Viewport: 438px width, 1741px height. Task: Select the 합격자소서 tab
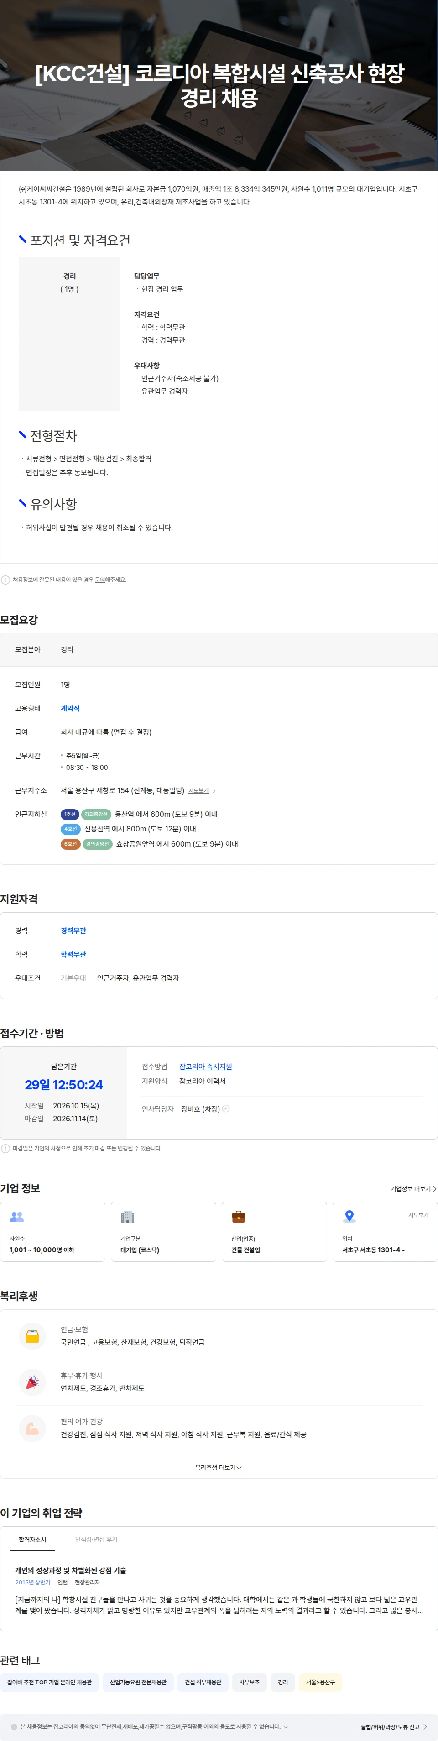point(32,1540)
